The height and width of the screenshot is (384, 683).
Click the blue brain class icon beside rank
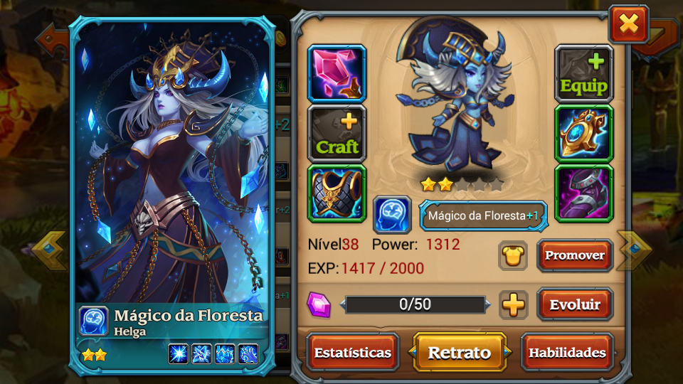pyautogui.click(x=392, y=214)
